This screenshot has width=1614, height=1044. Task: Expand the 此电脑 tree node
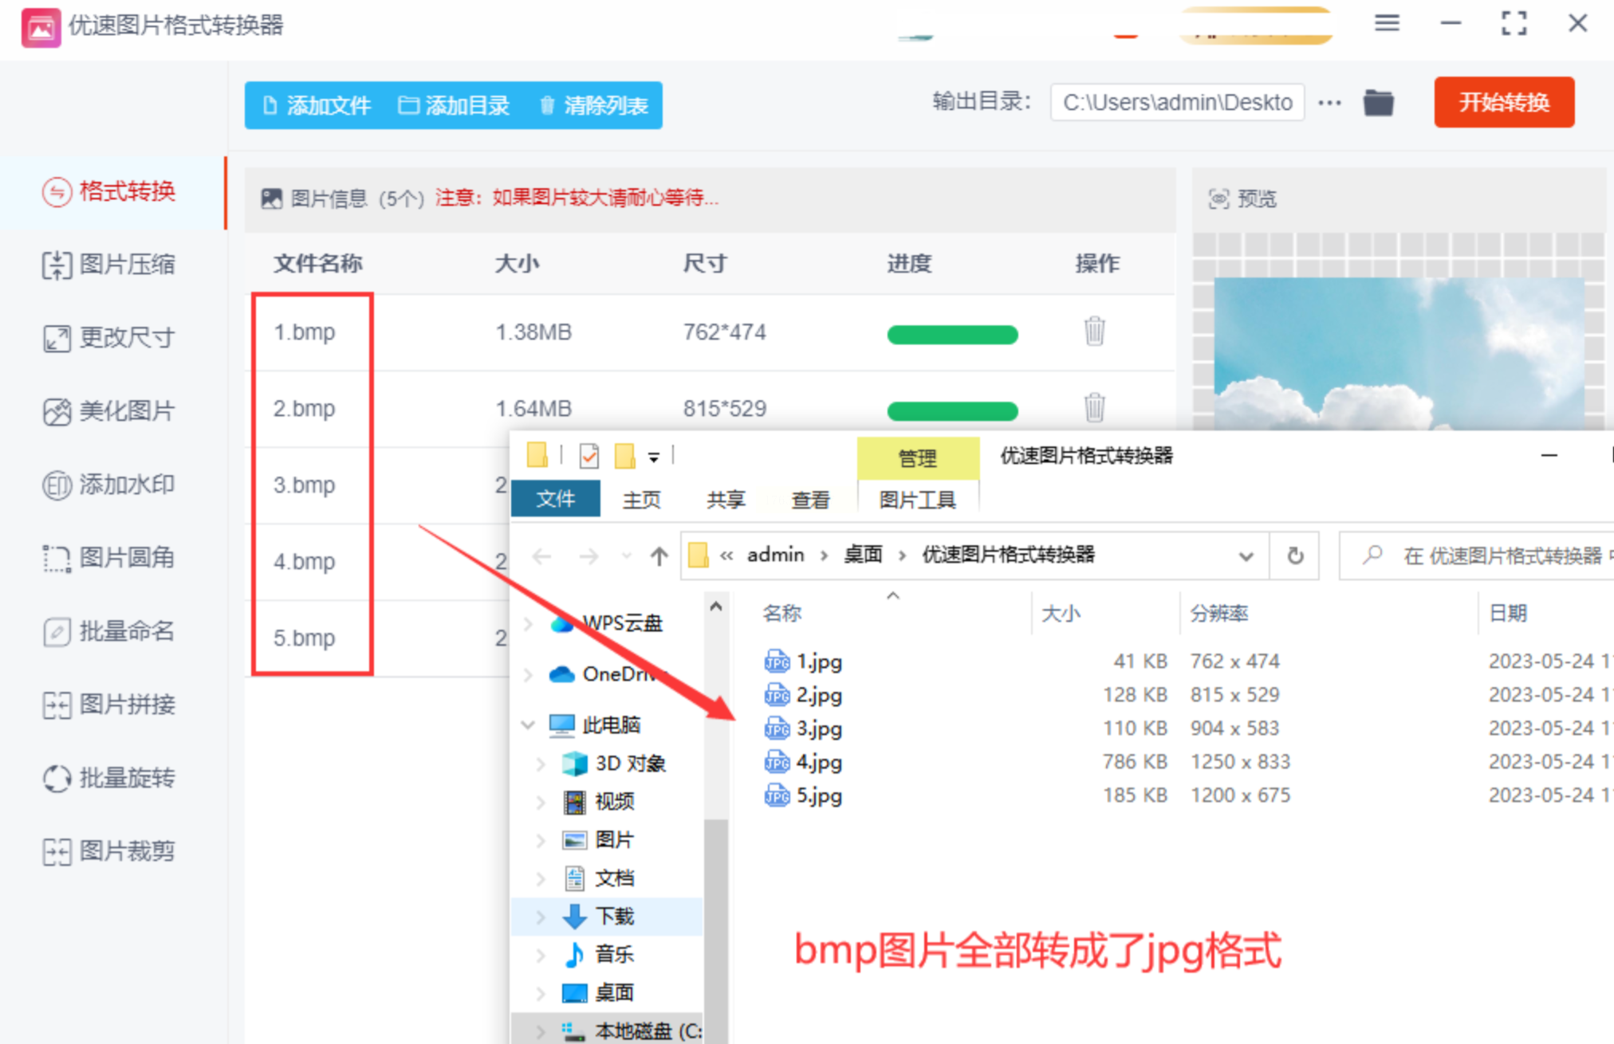pos(528,724)
